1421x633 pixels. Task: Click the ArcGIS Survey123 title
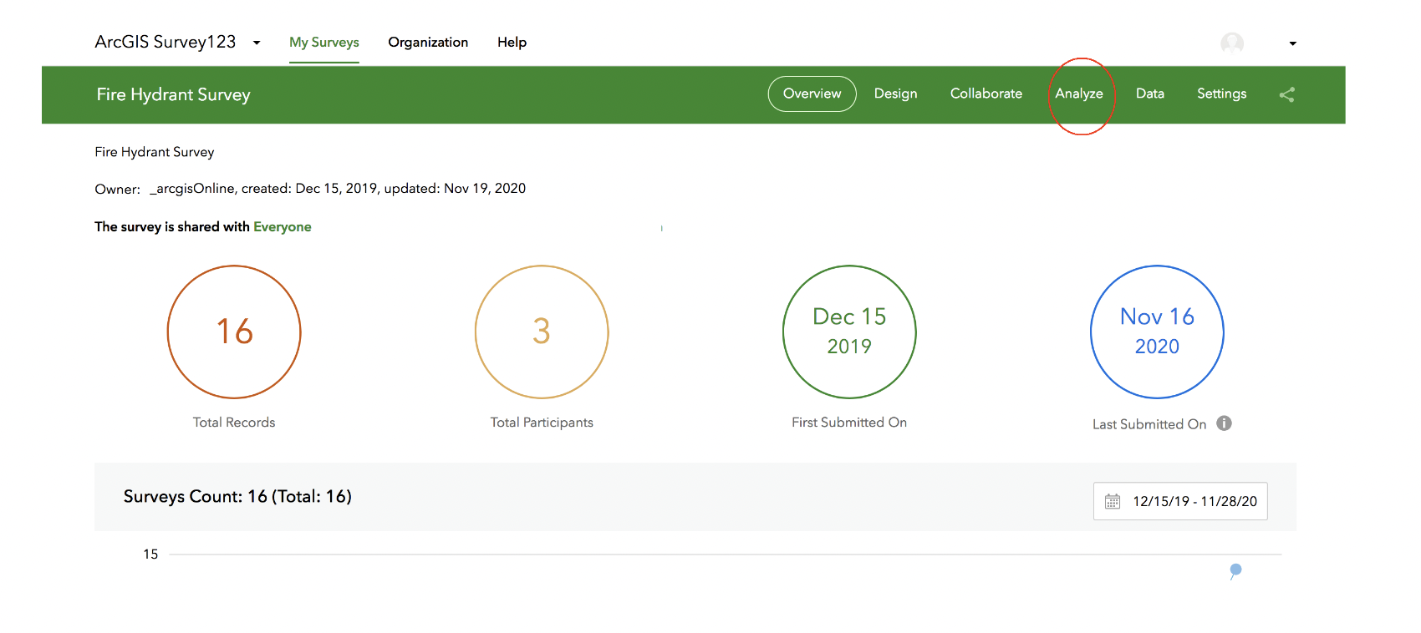pyautogui.click(x=166, y=42)
